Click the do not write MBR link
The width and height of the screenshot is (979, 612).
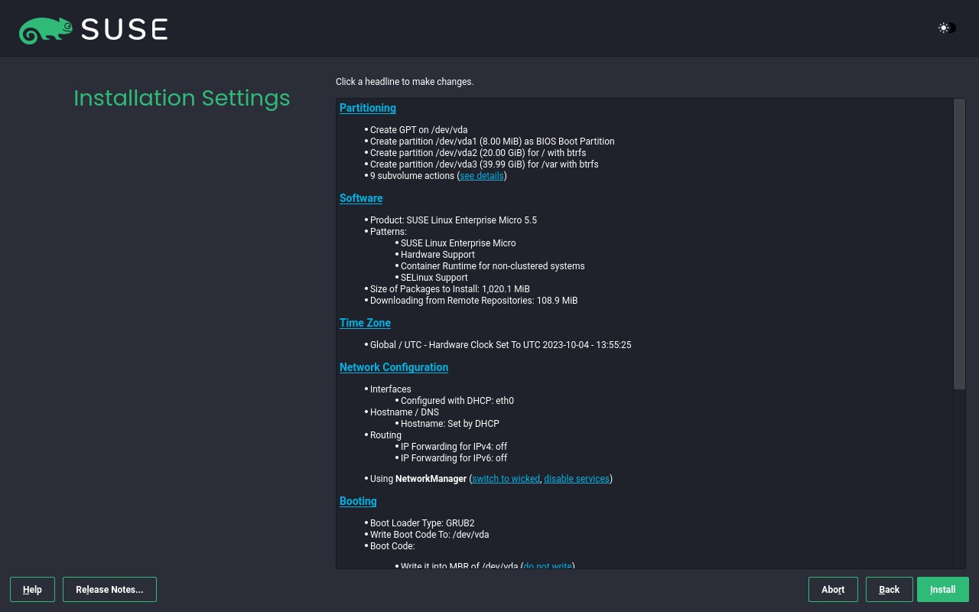click(548, 565)
